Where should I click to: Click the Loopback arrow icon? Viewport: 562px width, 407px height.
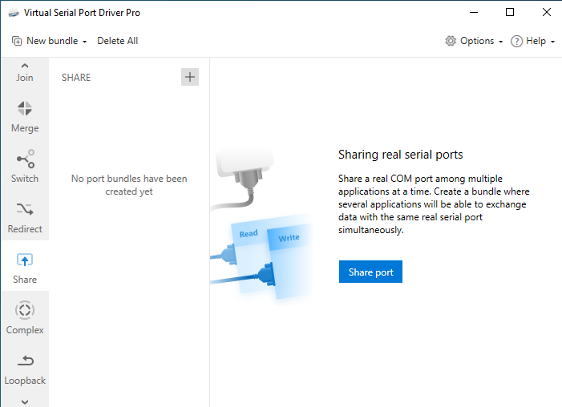(26, 361)
